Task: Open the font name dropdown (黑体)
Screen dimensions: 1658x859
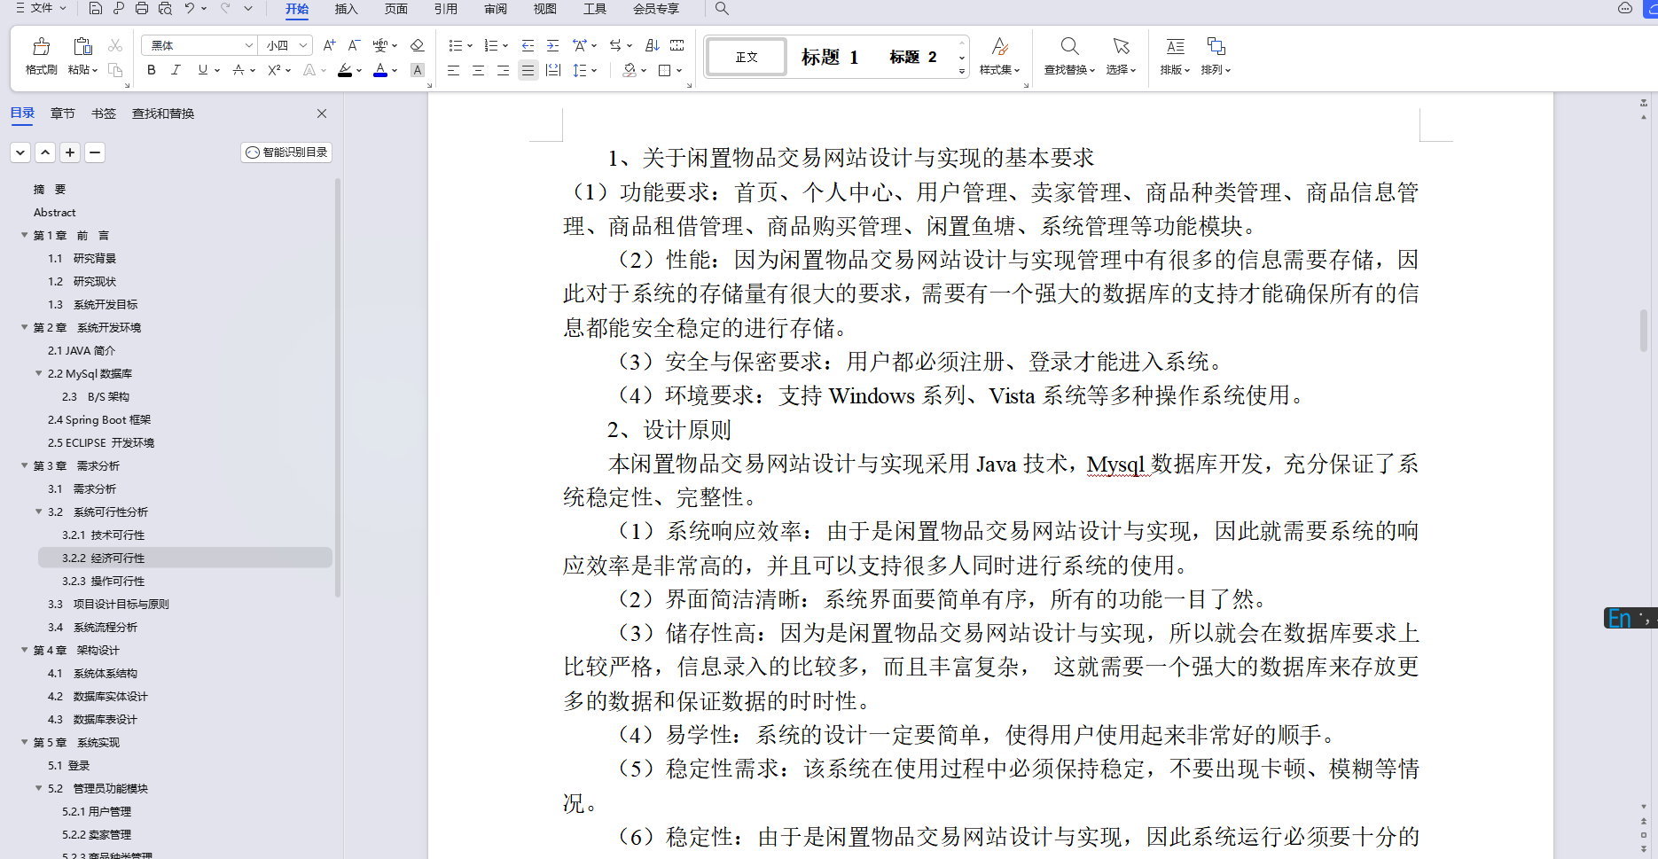Action: tap(249, 45)
